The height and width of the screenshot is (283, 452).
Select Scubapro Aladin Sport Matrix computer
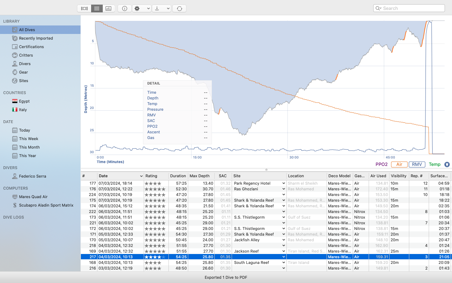(x=46, y=205)
